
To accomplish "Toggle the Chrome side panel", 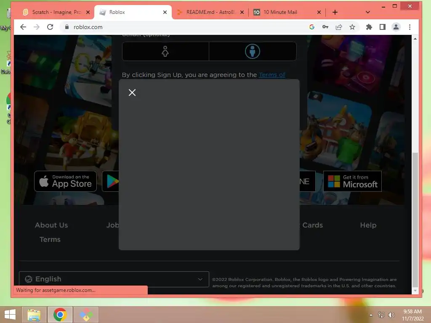I will tap(382, 27).
